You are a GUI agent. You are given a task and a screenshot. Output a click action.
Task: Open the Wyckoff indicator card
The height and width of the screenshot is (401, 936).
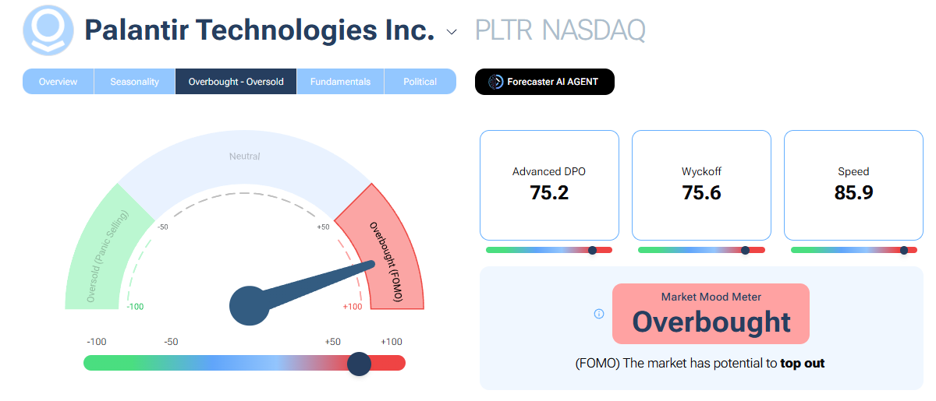pyautogui.click(x=701, y=185)
